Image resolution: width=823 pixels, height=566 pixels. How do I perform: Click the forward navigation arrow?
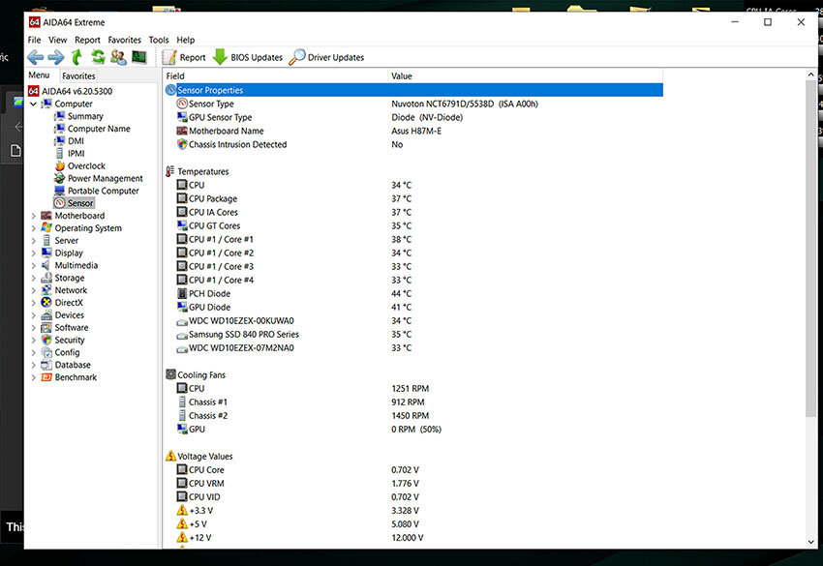pyautogui.click(x=56, y=57)
